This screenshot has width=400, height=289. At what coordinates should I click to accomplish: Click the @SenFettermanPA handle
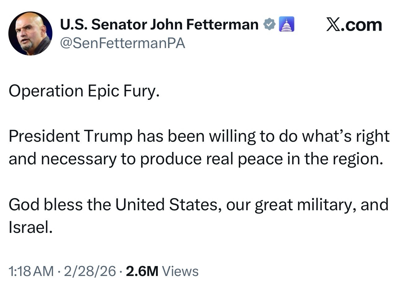[x=122, y=43]
